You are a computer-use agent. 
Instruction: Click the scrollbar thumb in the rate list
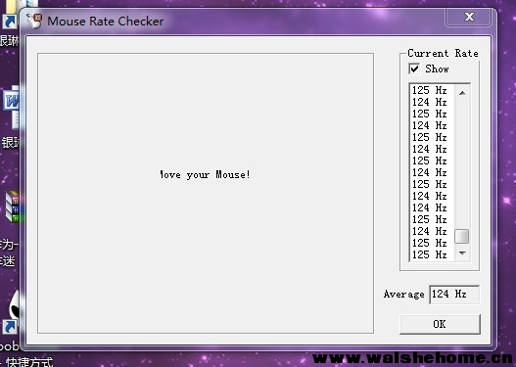click(462, 237)
